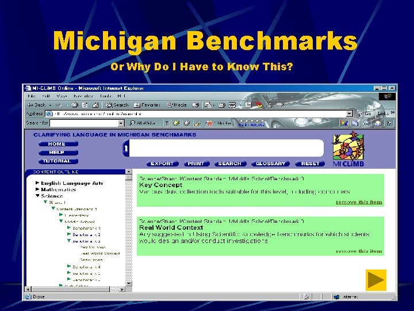
Task: Select Resources under Benchmark 3
Action: pos(91,260)
